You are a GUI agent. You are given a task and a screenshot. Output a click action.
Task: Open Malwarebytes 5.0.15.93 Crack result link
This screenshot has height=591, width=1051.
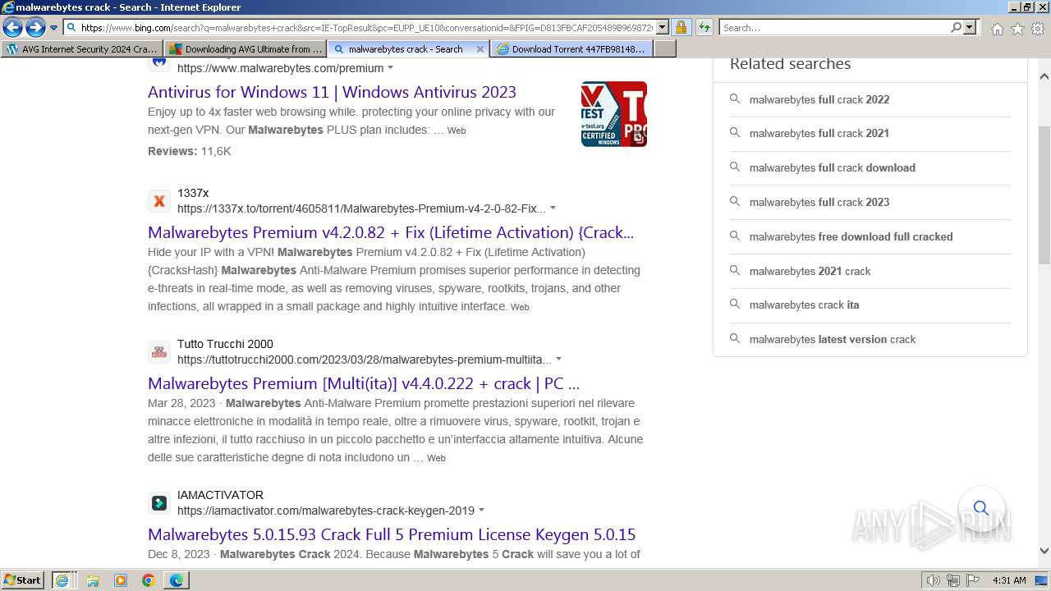coord(392,534)
